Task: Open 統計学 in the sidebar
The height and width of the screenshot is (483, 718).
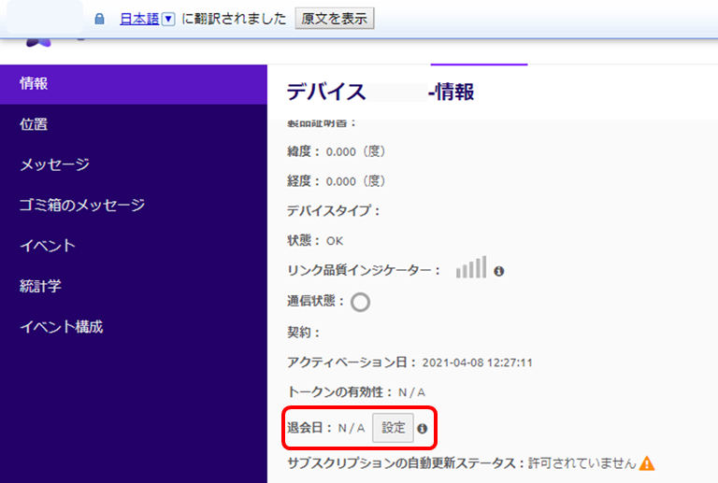Action: pyautogui.click(x=134, y=286)
